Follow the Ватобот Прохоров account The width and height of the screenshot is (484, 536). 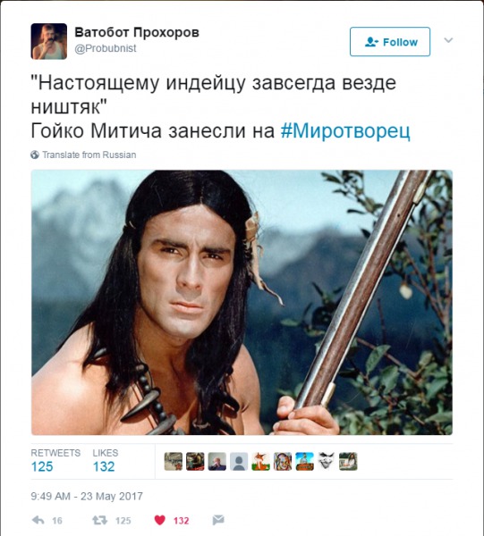click(x=390, y=41)
